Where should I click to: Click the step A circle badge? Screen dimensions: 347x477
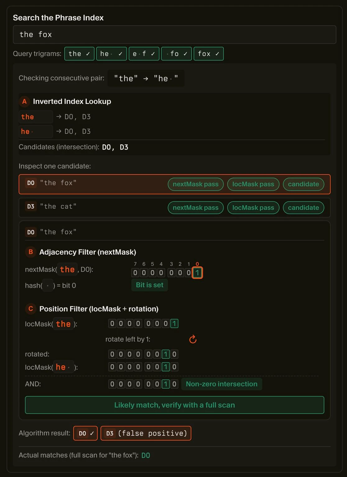tap(24, 102)
